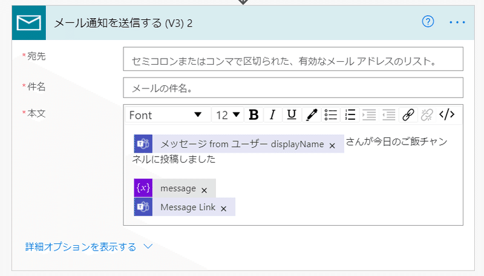This screenshot has height=276, width=484.
Task: Click the action title メール通知を送信する (V3) 2
Action: pyautogui.click(x=123, y=23)
